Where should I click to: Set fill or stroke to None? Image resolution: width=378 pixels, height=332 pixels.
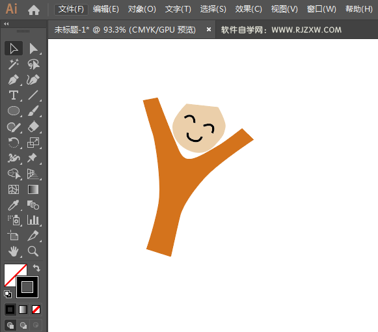(36, 310)
